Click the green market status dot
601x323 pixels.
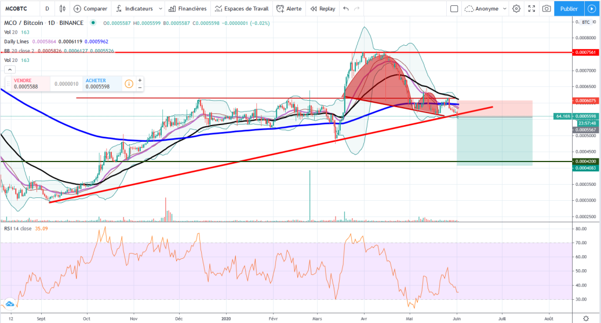point(93,23)
